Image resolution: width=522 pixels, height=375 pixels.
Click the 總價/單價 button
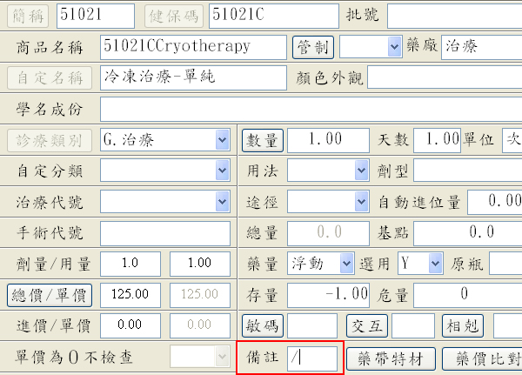[x=50, y=295]
